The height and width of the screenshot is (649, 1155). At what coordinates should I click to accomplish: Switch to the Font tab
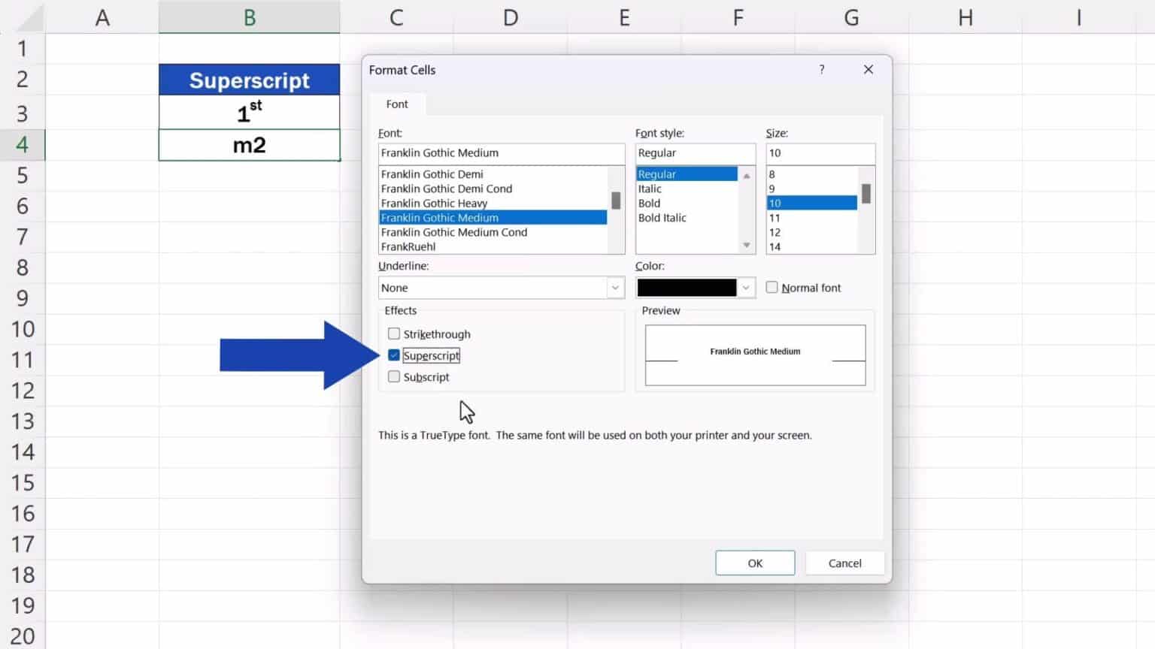pyautogui.click(x=396, y=104)
